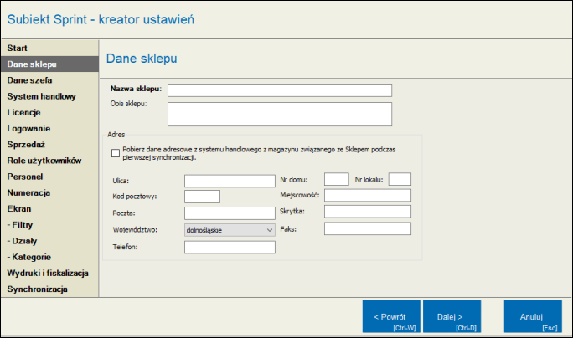Focus the Kod pocztowy field

point(202,197)
